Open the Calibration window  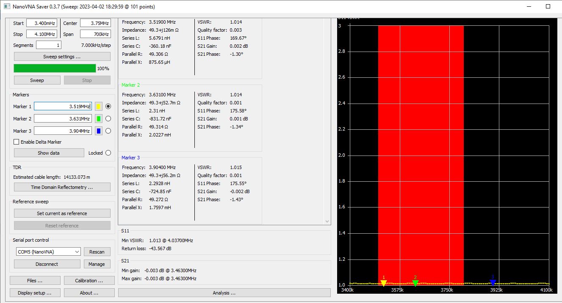(89, 281)
